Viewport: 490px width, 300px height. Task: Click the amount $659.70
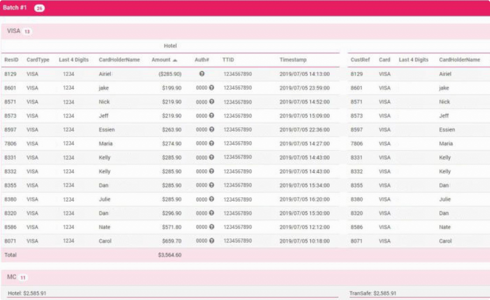coord(172,241)
